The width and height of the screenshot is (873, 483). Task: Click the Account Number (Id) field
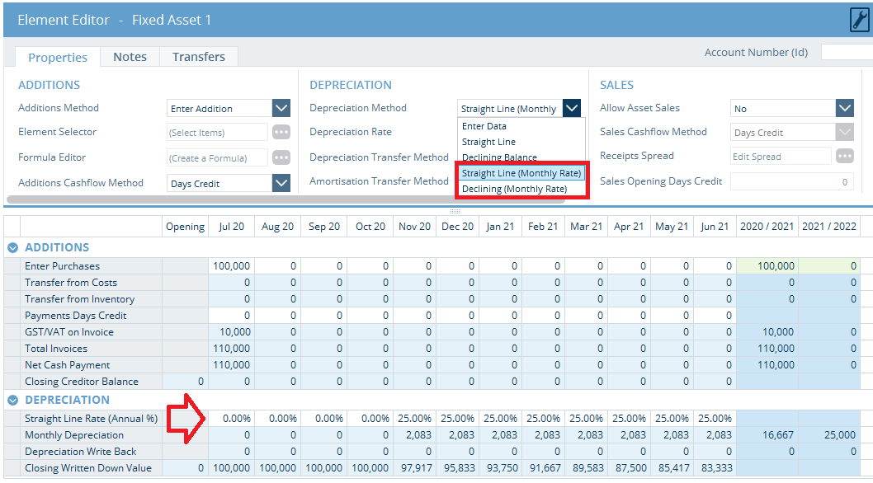(x=846, y=53)
